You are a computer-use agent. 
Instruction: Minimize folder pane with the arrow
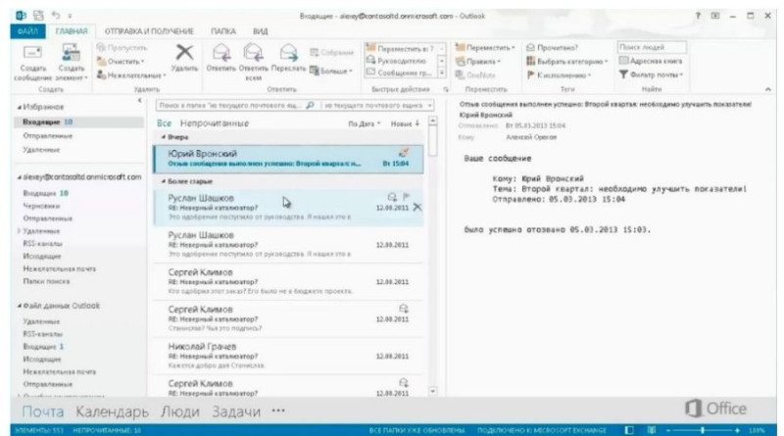click(x=139, y=101)
